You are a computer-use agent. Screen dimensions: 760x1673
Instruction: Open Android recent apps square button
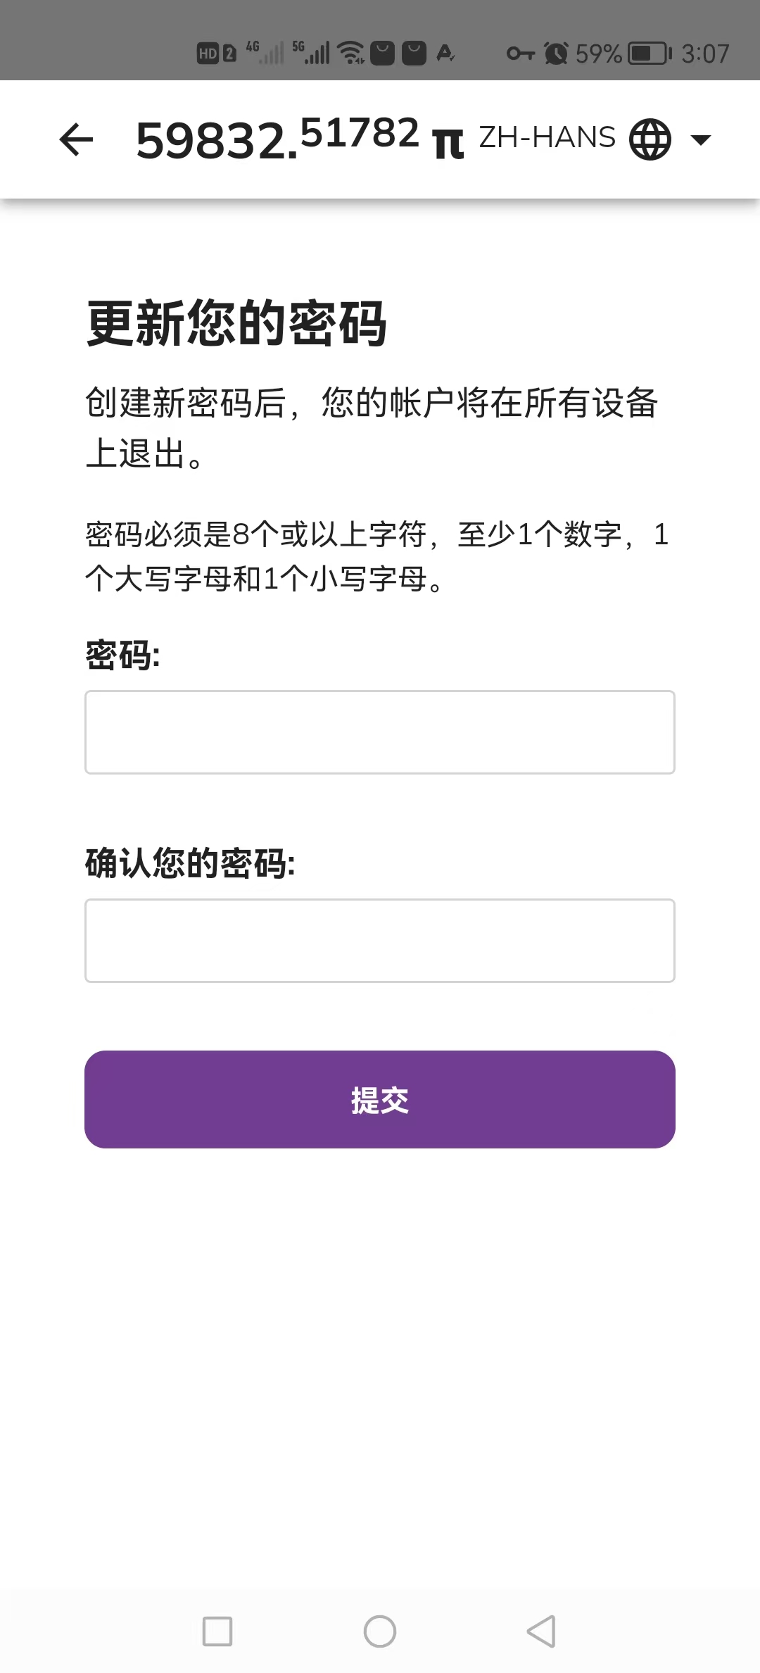pos(217,1631)
